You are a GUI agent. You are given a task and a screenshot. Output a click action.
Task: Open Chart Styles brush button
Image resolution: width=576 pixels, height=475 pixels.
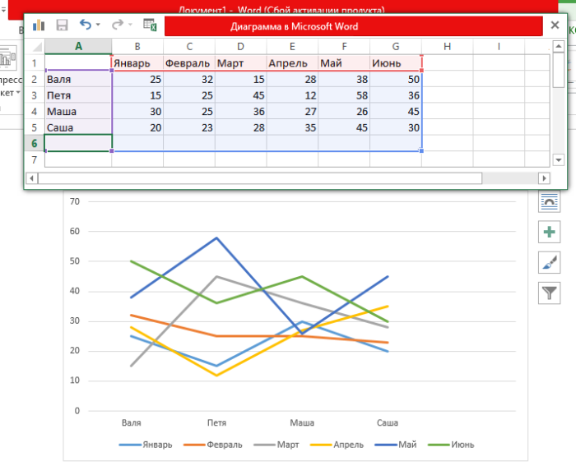pos(549,262)
